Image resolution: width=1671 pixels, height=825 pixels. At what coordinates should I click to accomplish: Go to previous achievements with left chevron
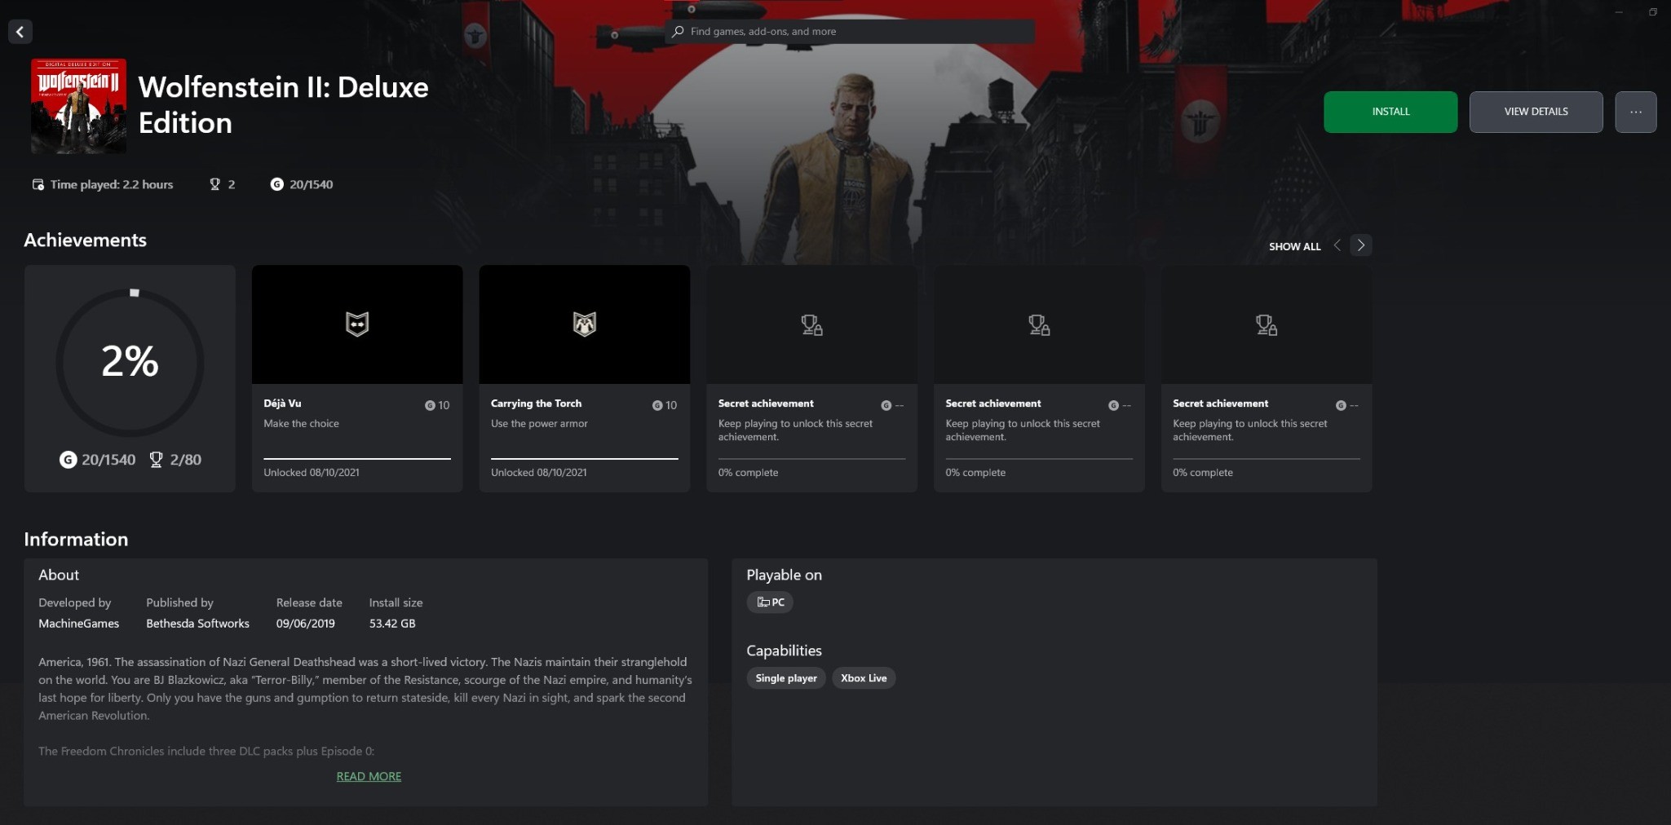click(x=1337, y=245)
